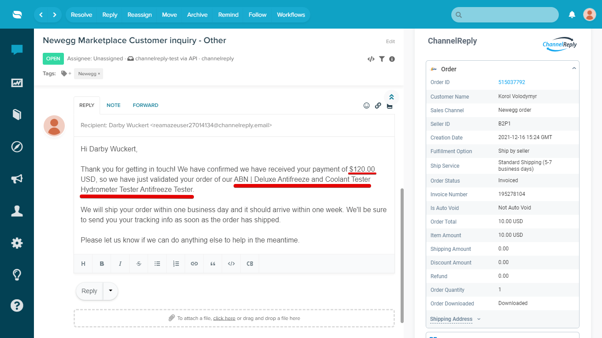Go to next conversation arrow
Screen dimensions: 602x338
[55, 15]
